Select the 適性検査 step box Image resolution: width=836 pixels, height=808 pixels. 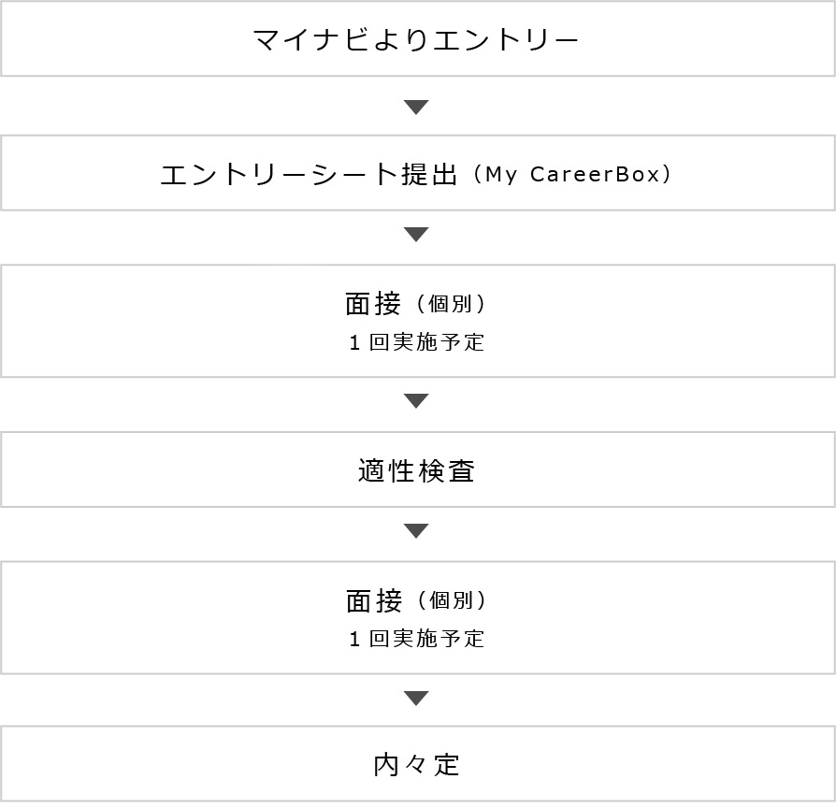coord(417,470)
